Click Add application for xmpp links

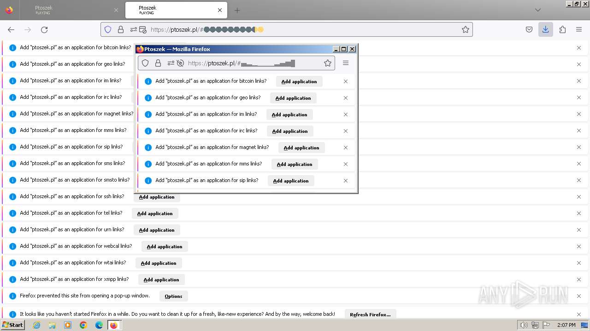click(x=161, y=280)
